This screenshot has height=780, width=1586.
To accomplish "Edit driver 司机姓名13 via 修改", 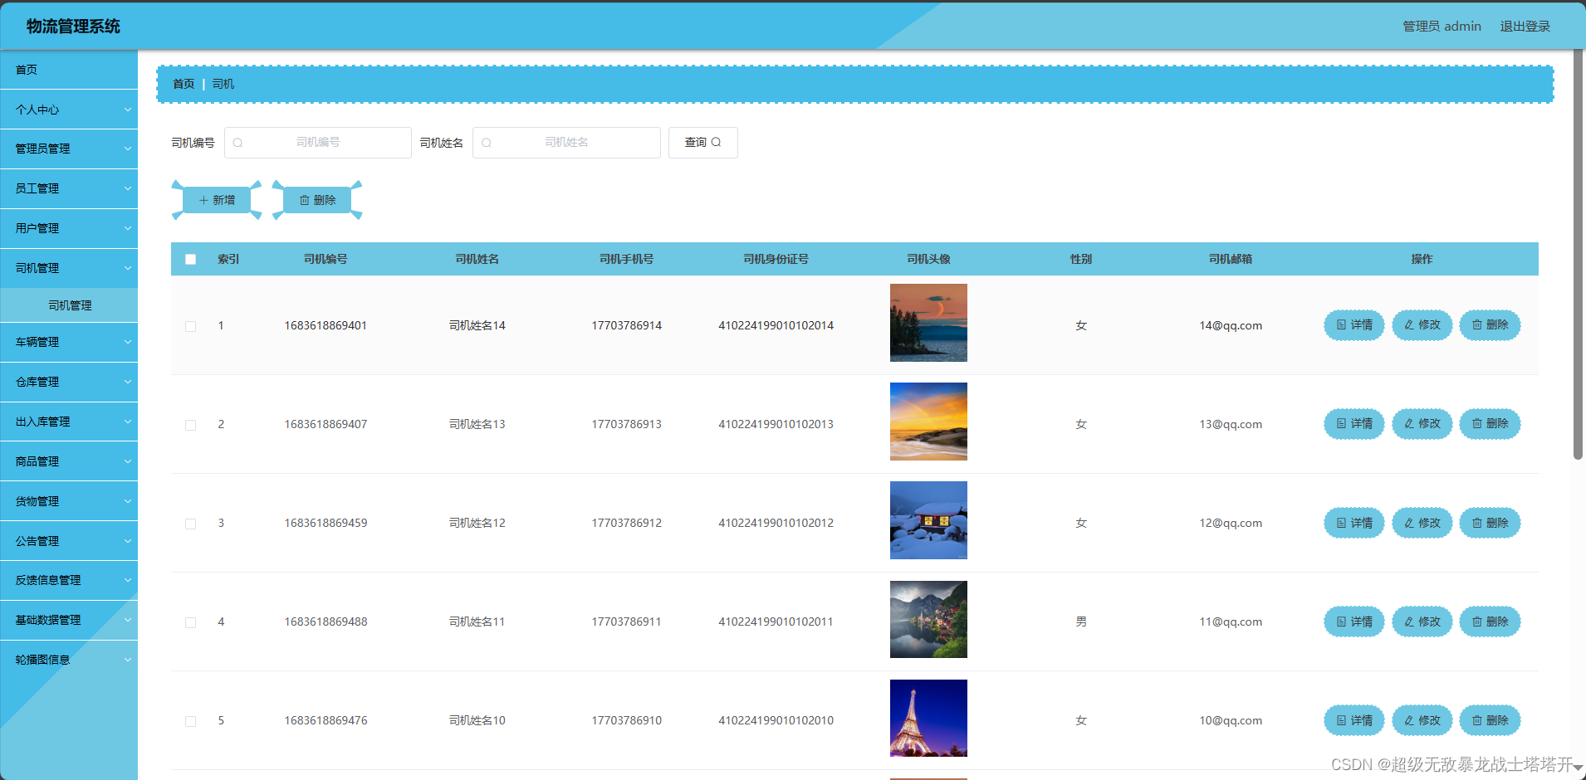I will click(x=1422, y=424).
